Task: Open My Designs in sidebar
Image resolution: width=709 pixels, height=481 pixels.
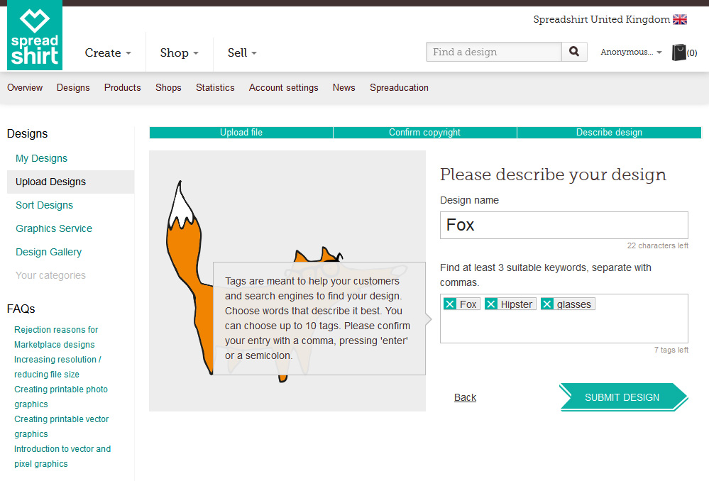Action: coord(42,158)
